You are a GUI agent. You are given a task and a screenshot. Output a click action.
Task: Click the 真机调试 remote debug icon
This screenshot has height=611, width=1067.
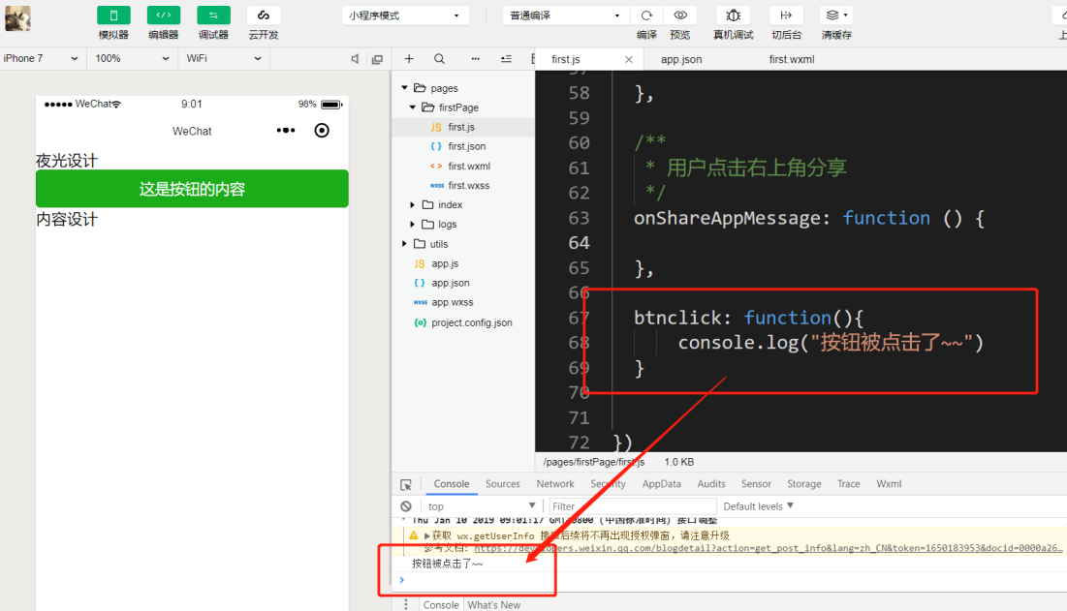[733, 15]
